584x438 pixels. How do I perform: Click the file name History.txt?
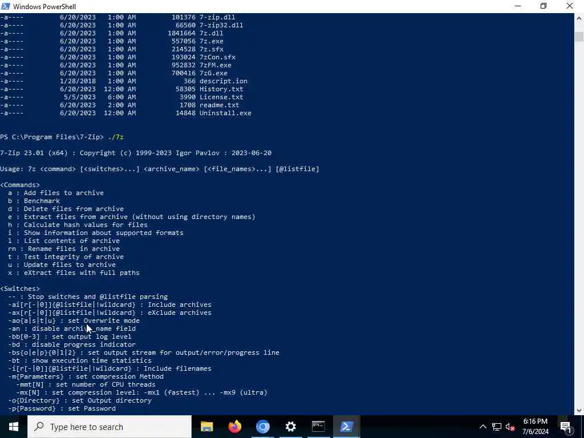tap(221, 89)
